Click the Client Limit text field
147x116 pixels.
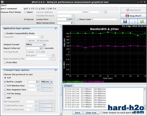click(x=105, y=19)
